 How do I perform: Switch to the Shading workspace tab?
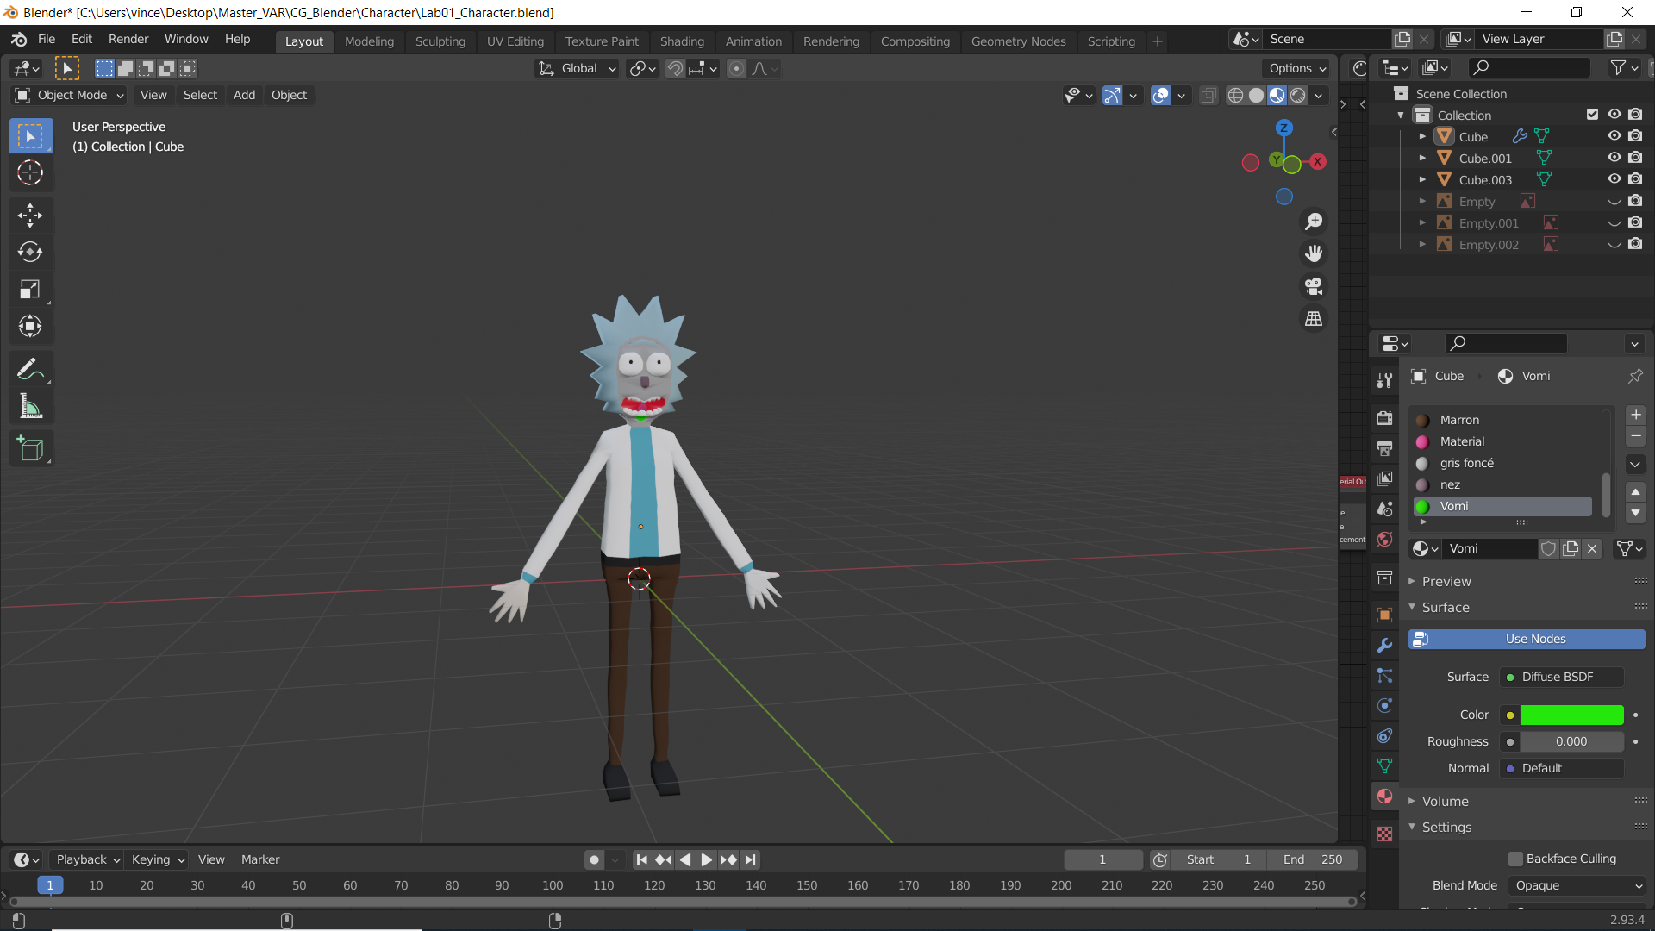(682, 41)
